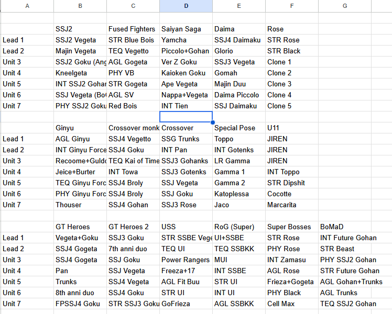Click the 'Piccolo+Gohan' cell

[186, 51]
